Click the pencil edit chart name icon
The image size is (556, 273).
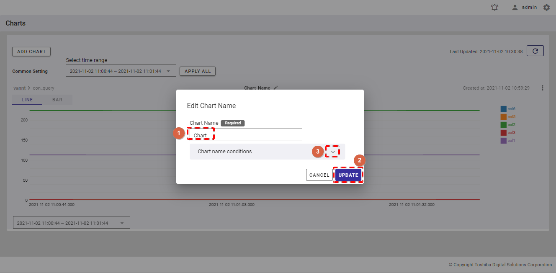click(x=275, y=88)
